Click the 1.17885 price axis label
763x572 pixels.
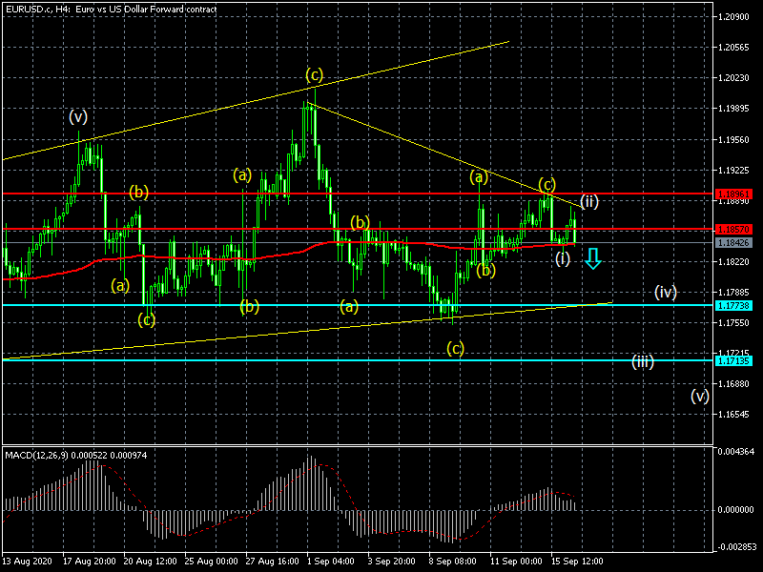click(733, 293)
